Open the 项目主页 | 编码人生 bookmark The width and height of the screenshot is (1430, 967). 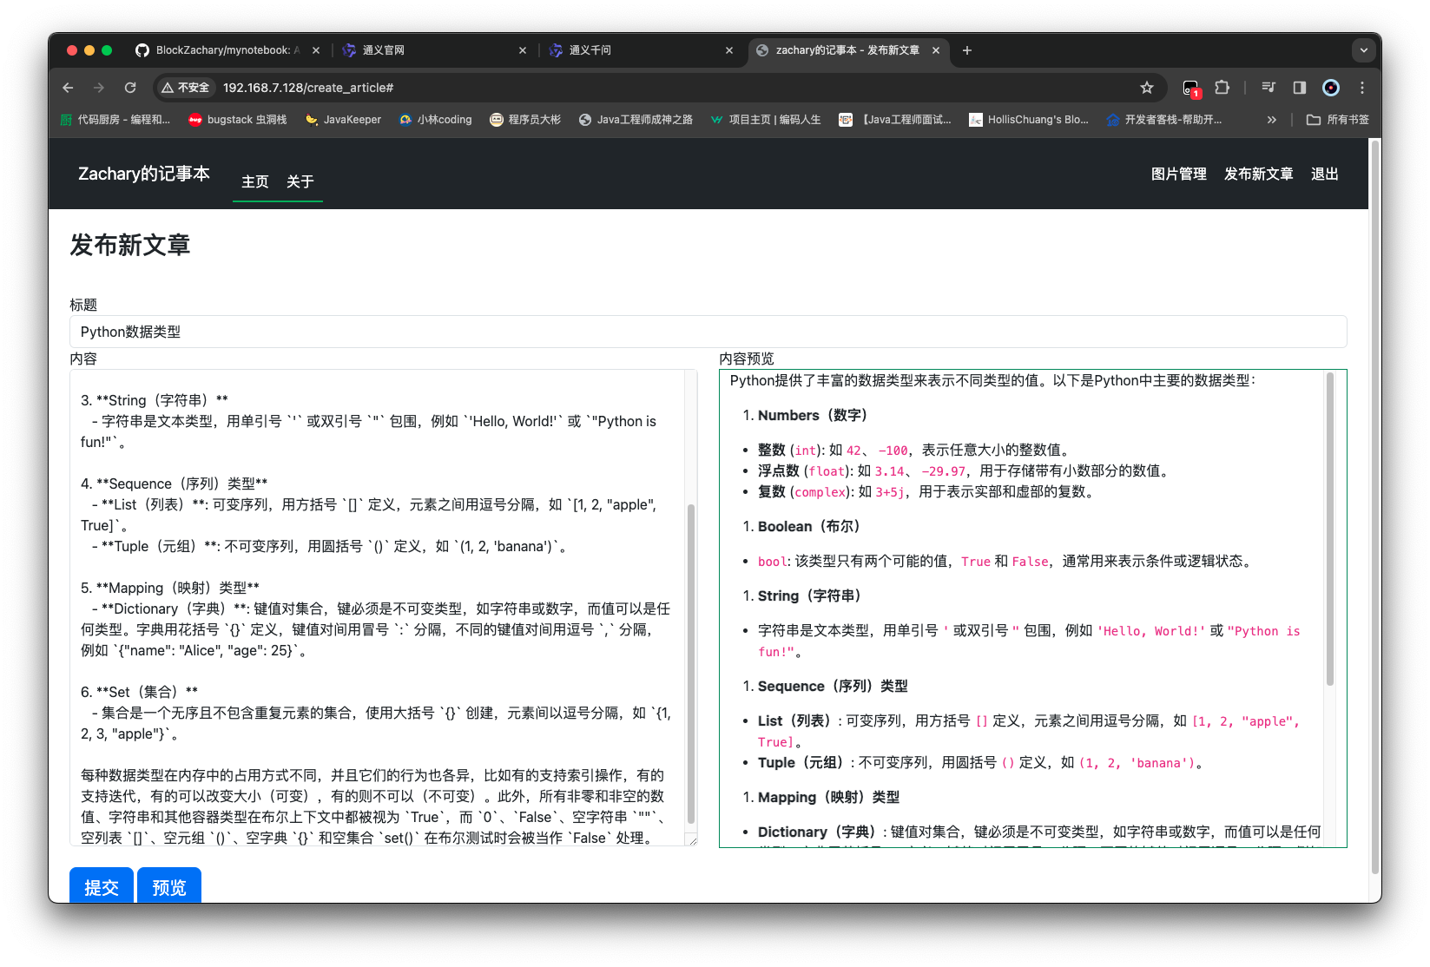point(765,120)
